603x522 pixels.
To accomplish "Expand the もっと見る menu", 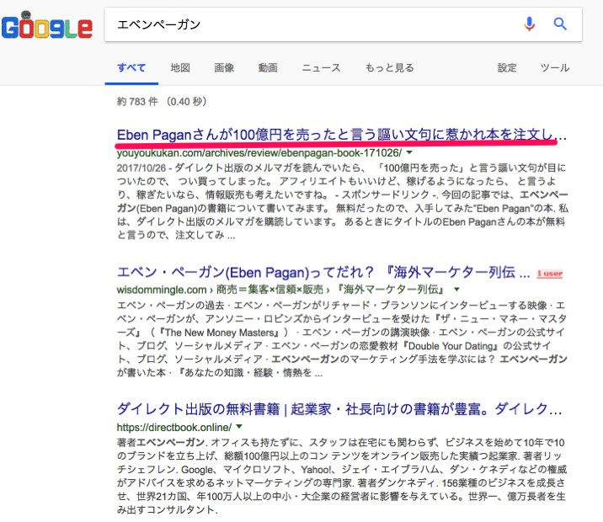I will coord(389,68).
